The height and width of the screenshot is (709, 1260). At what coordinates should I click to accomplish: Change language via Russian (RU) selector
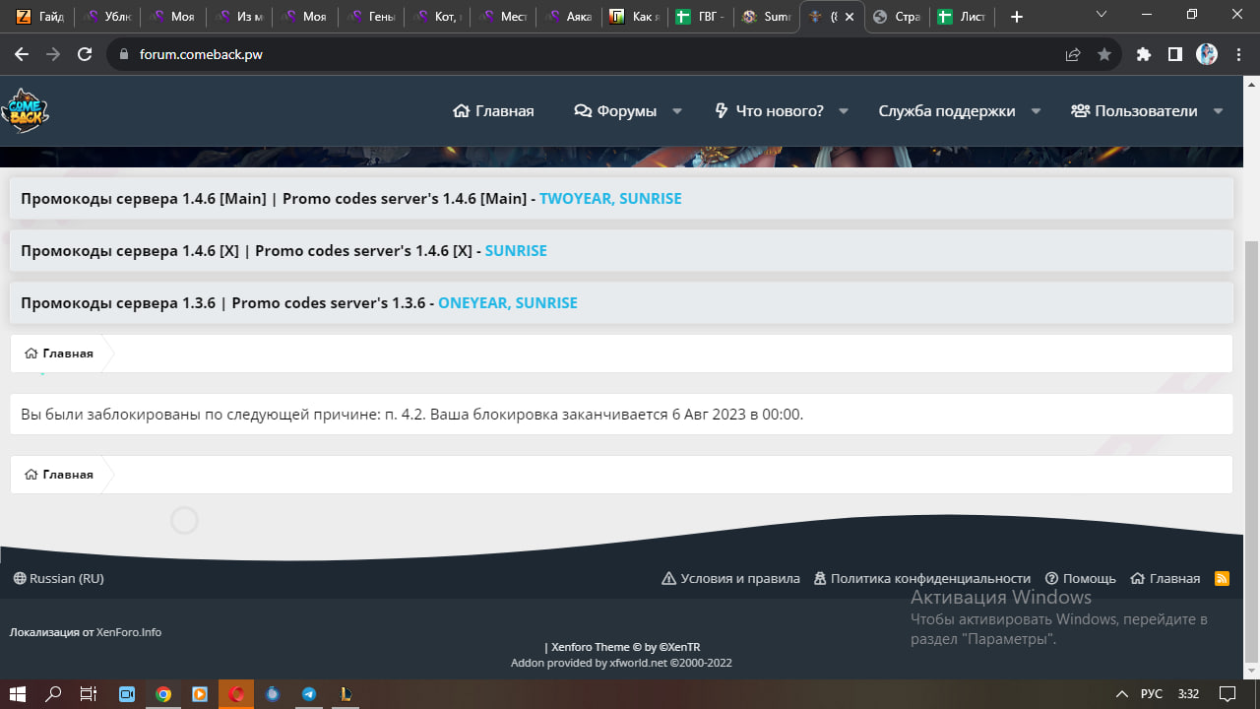58,579
